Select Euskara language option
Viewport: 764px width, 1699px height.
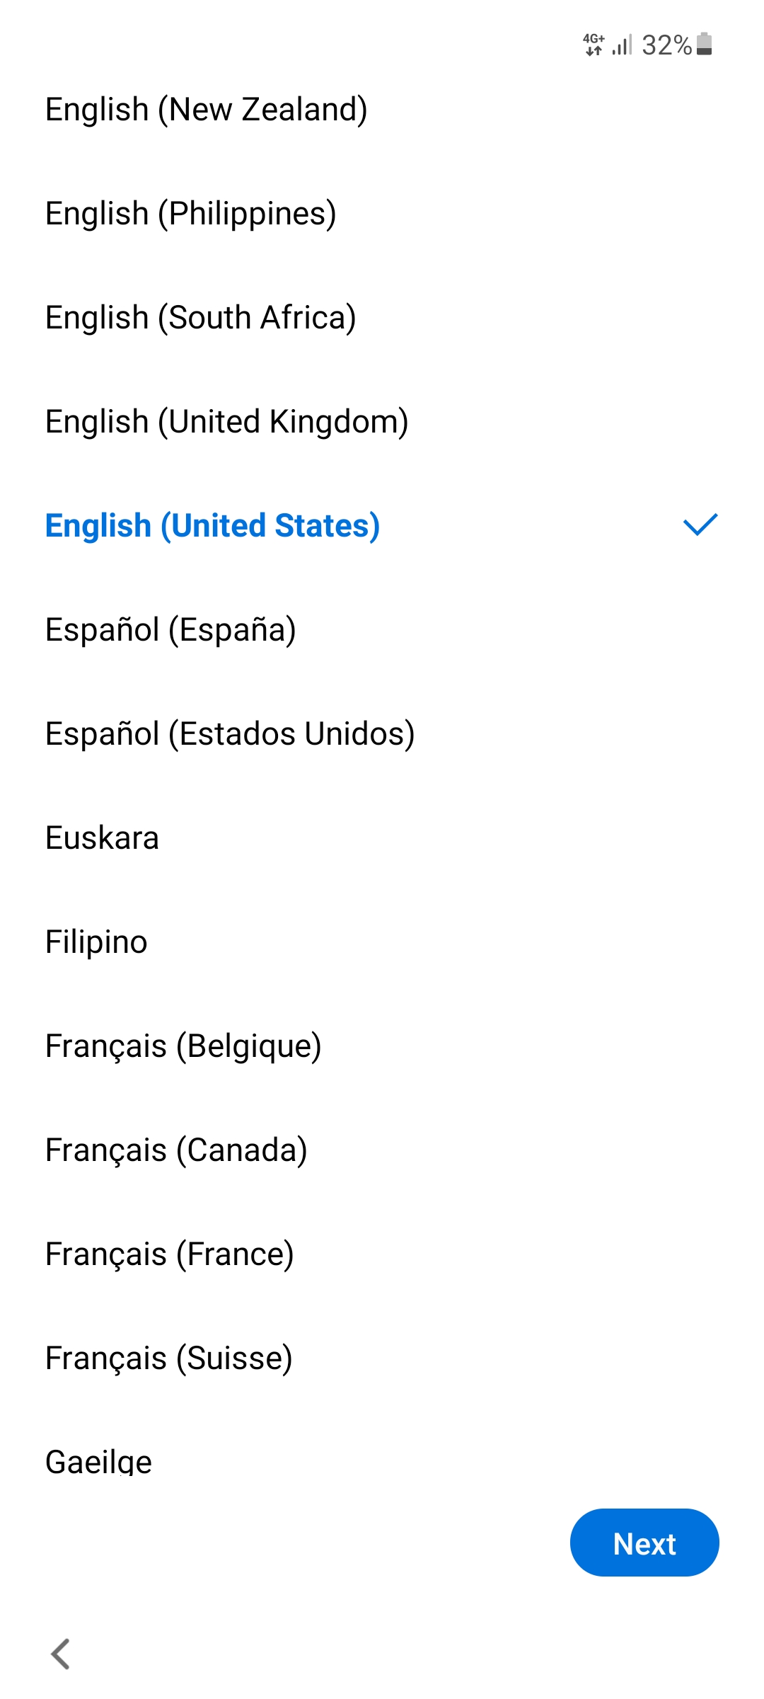coord(382,838)
